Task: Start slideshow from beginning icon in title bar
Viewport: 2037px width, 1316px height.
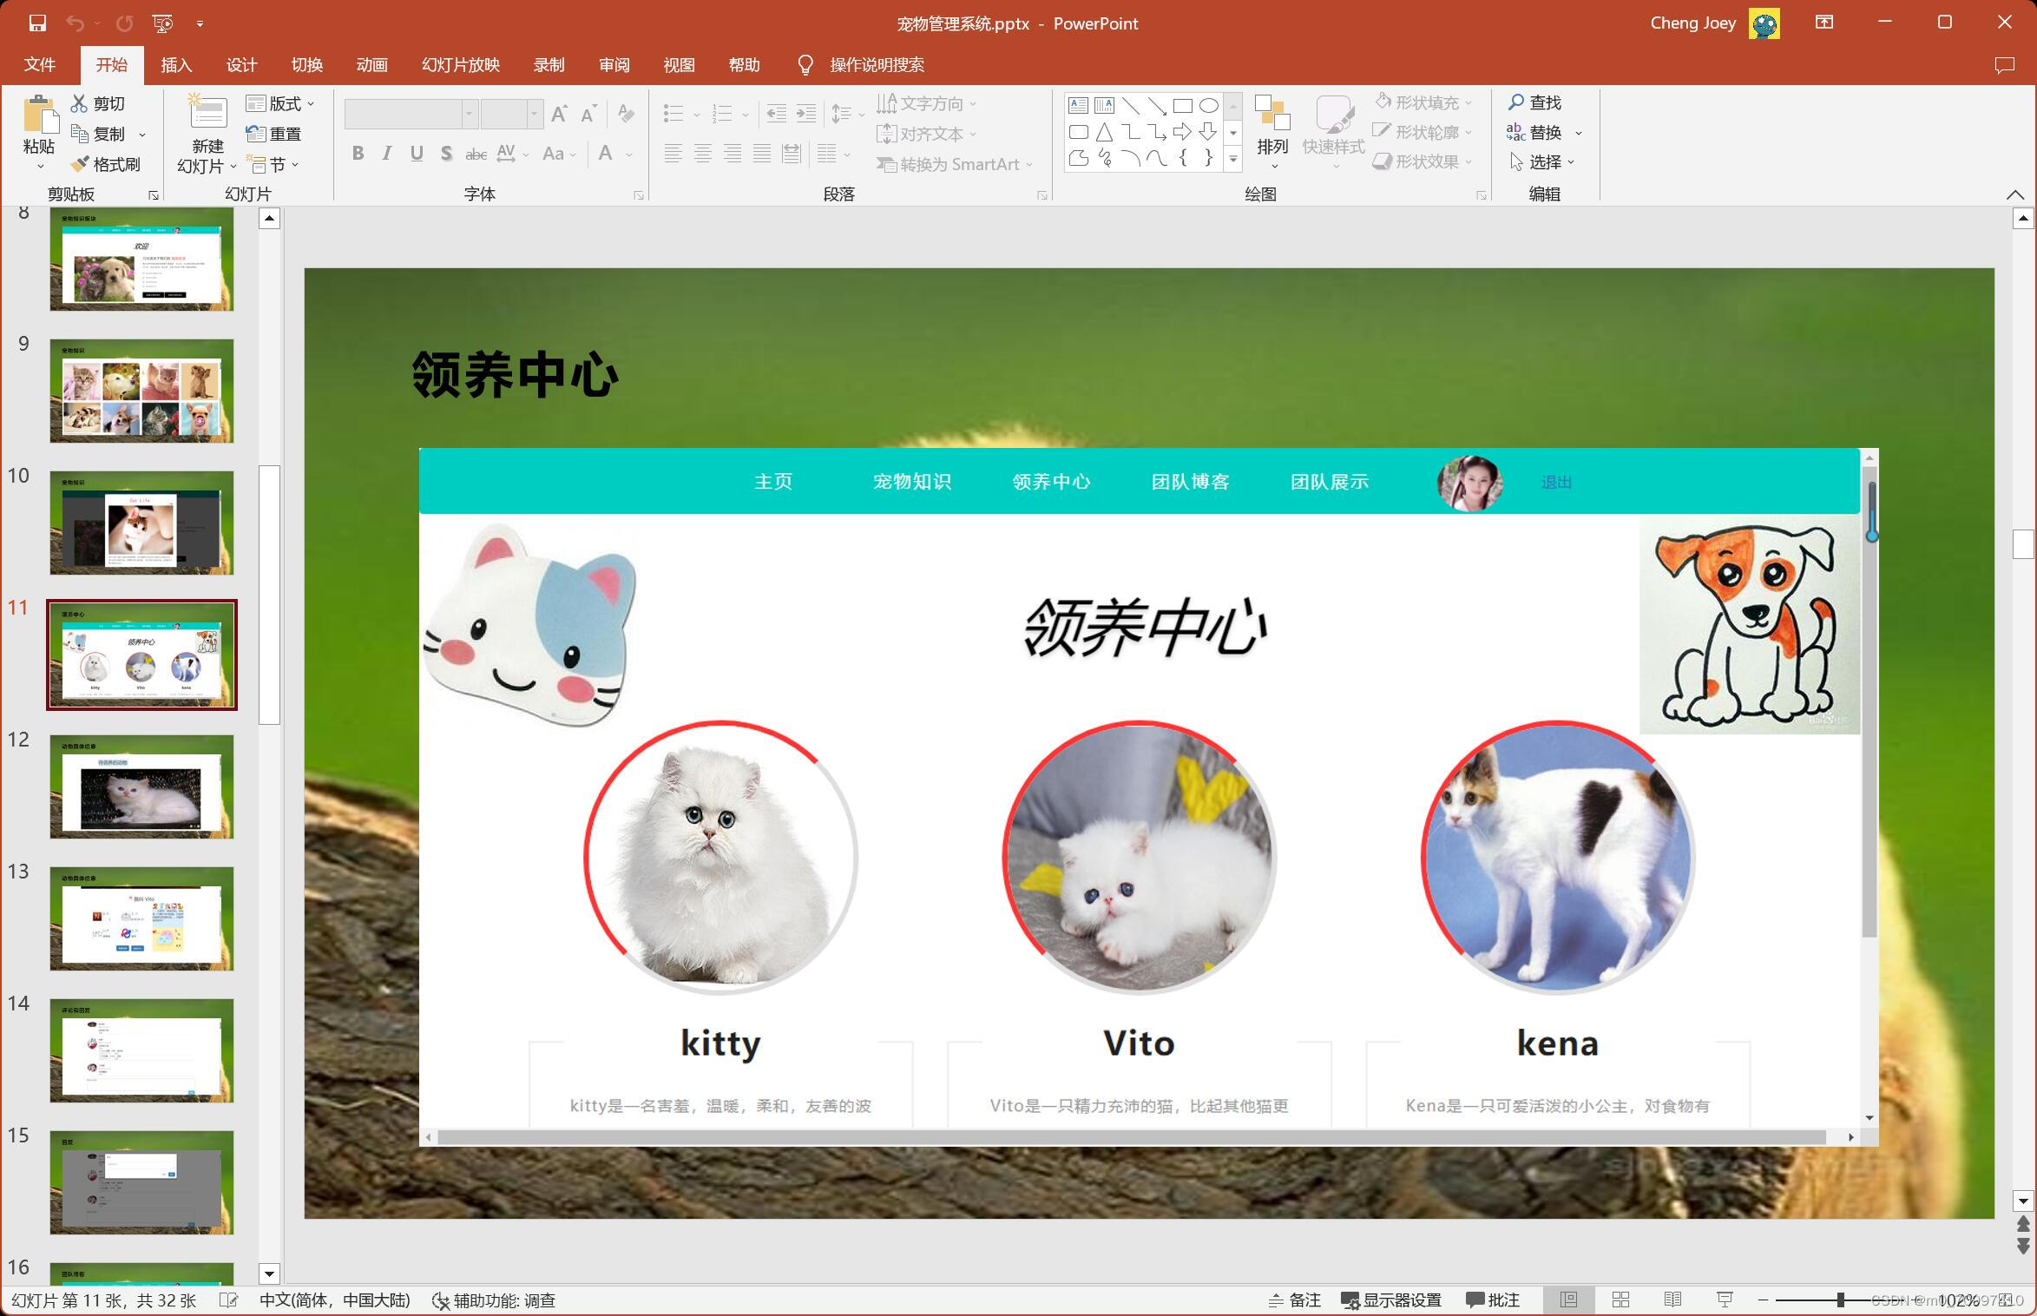Action: (162, 23)
